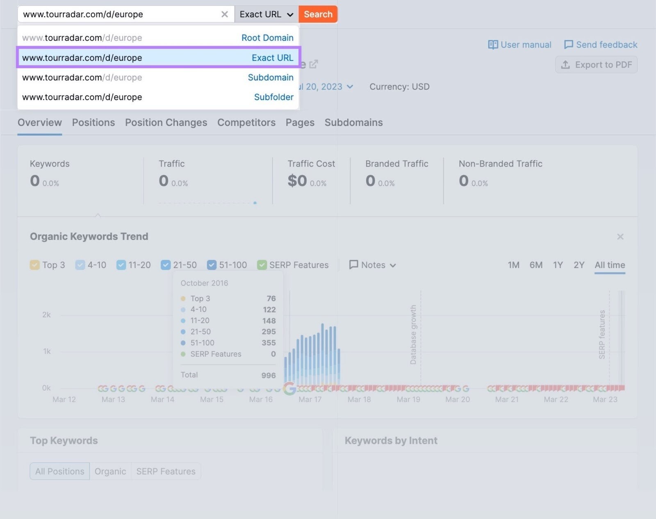This screenshot has height=519, width=656.
Task: Set chart range to All time
Action: (610, 265)
